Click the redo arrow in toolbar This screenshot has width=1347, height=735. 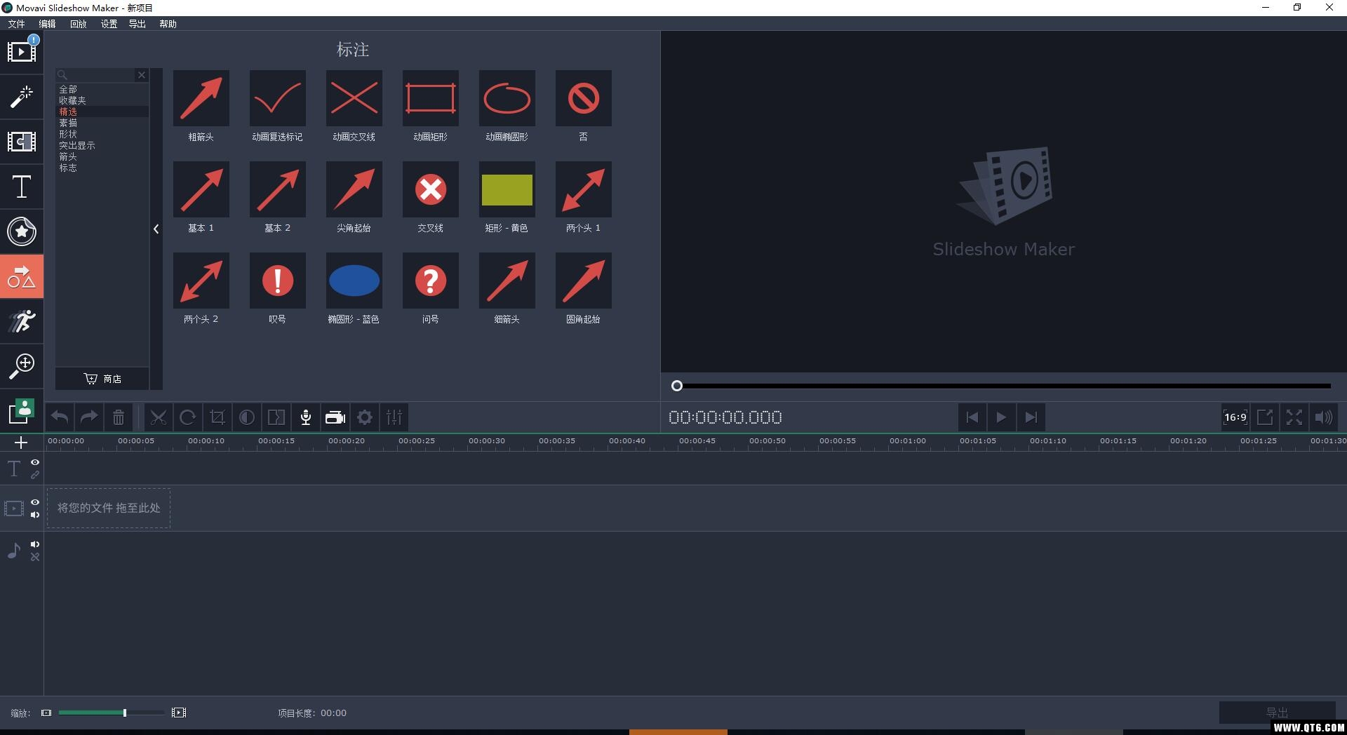[x=89, y=417]
